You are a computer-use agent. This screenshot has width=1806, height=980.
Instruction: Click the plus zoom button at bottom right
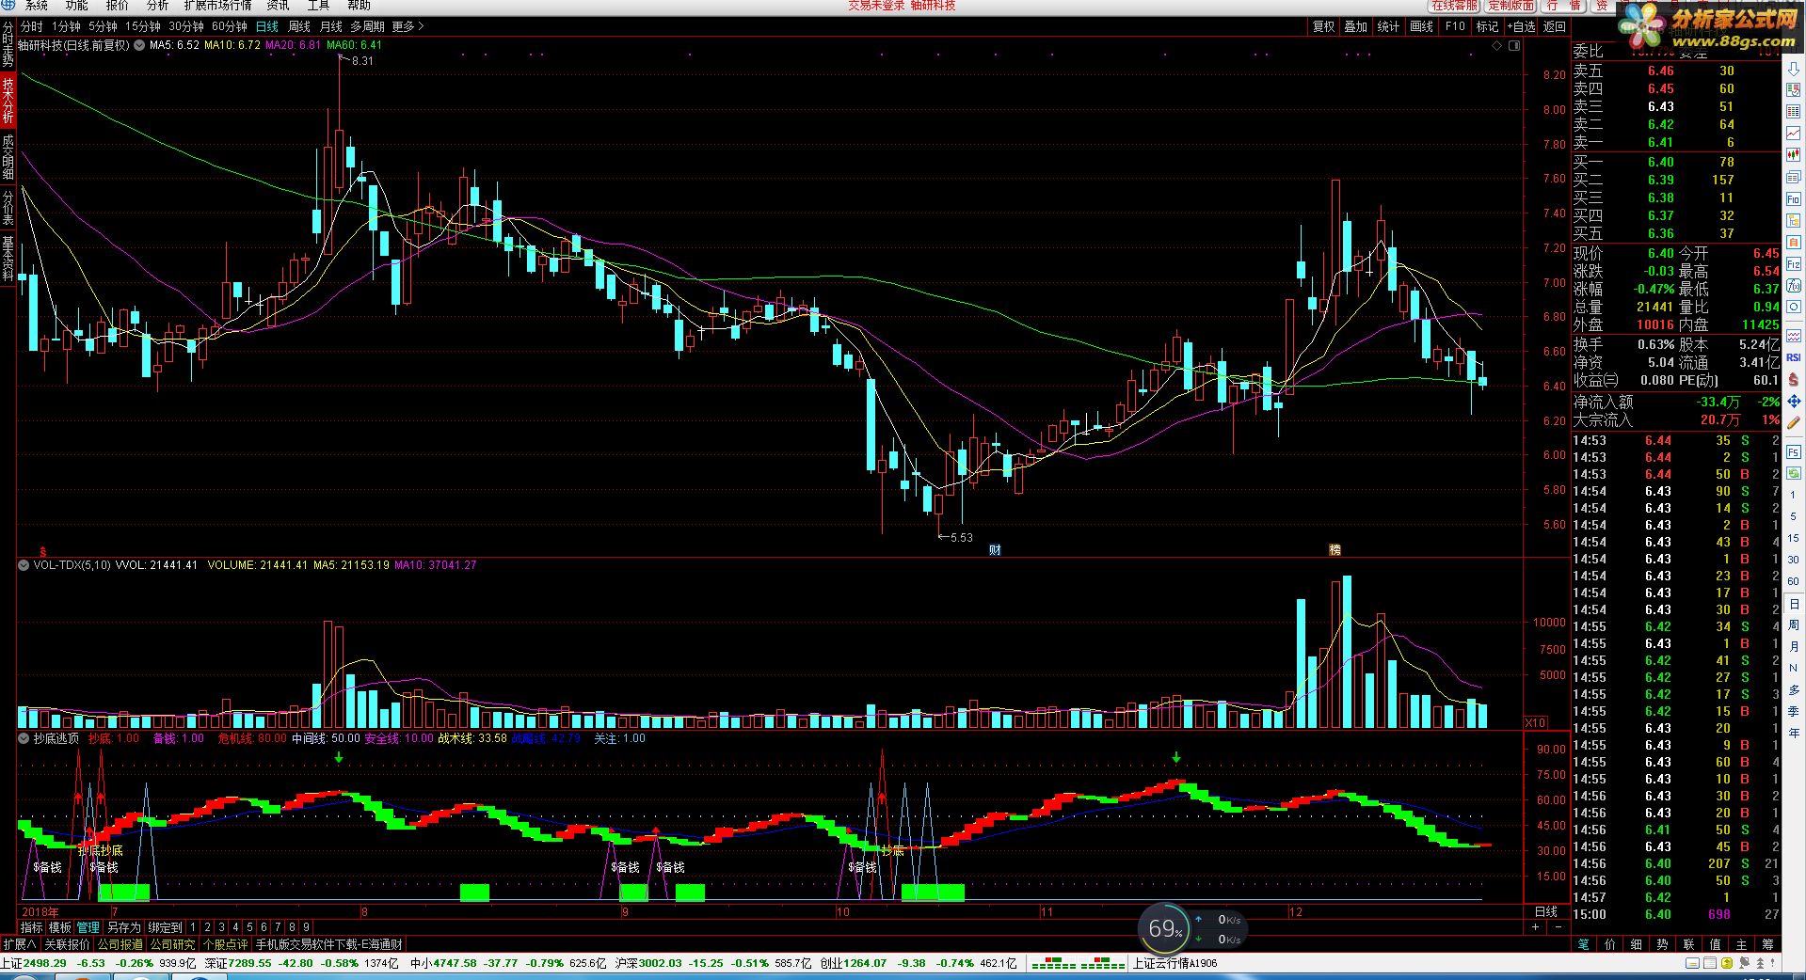click(x=1535, y=927)
